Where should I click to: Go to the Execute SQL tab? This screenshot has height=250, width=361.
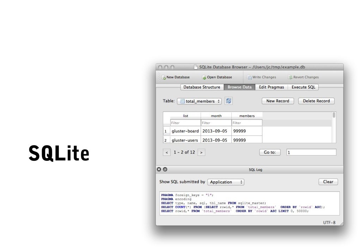pos(303,87)
